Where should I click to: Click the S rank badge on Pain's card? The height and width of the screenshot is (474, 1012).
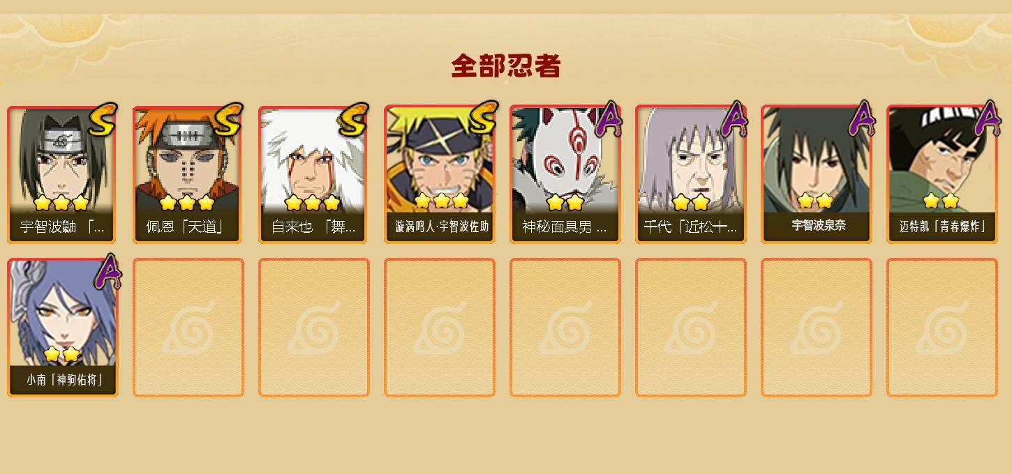(228, 122)
